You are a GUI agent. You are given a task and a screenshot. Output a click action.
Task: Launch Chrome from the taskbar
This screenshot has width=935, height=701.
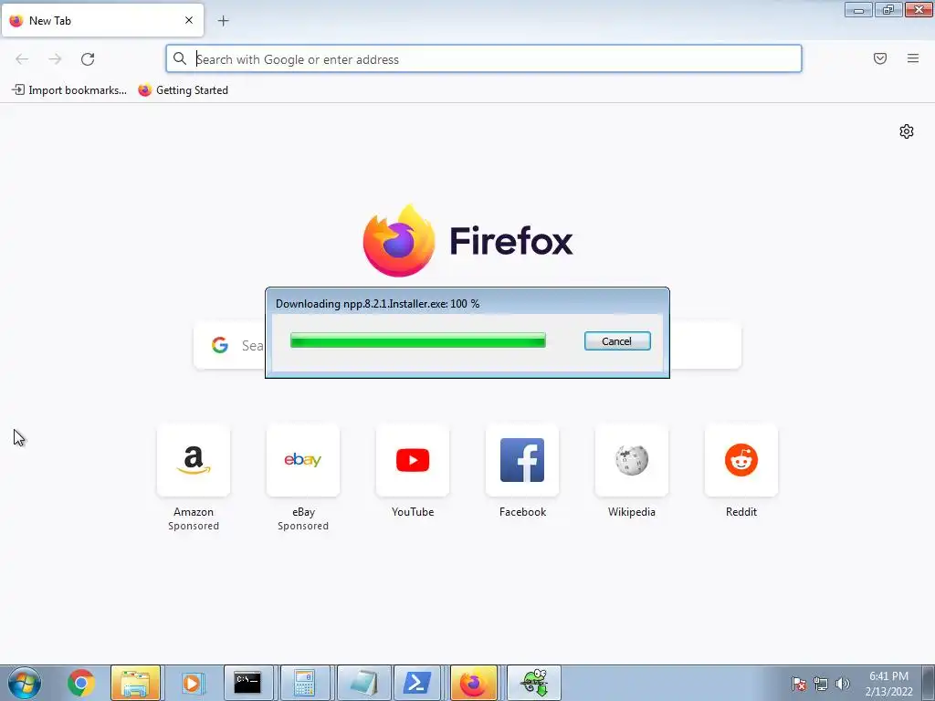pos(81,683)
